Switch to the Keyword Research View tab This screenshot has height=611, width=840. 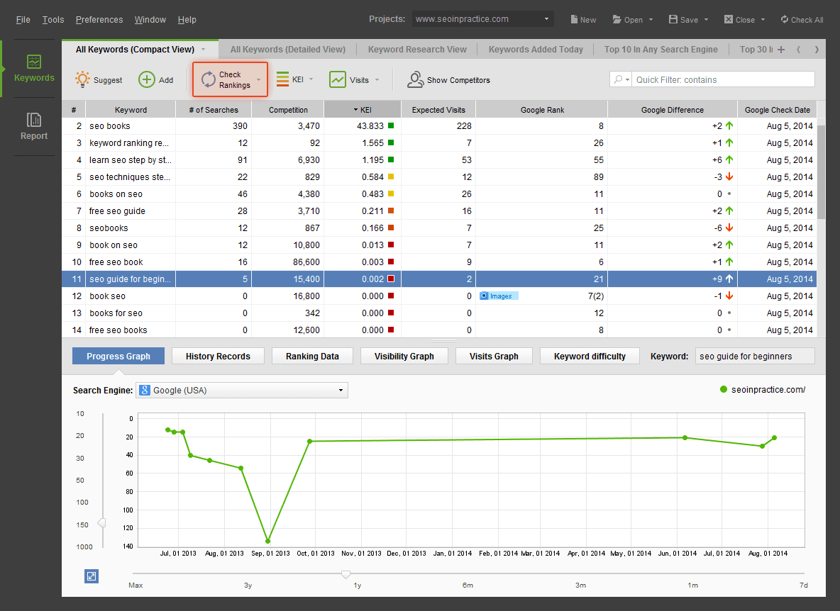pos(417,49)
